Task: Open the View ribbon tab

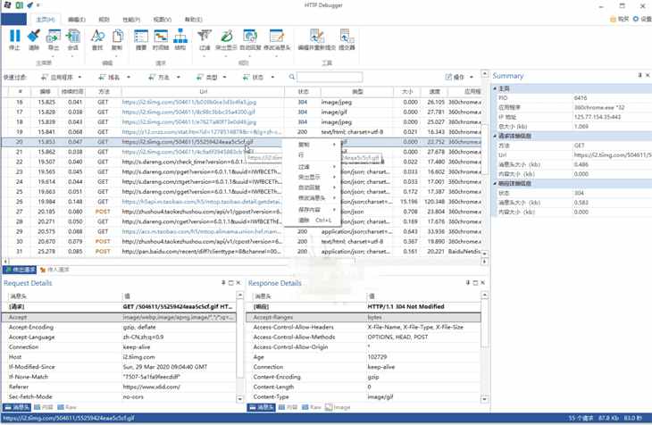Action: [x=163, y=20]
